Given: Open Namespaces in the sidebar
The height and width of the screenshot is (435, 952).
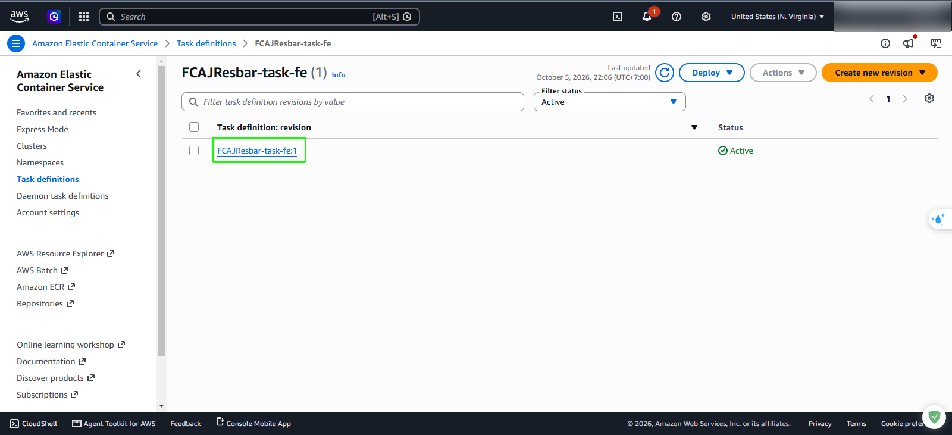Looking at the screenshot, I should point(40,162).
